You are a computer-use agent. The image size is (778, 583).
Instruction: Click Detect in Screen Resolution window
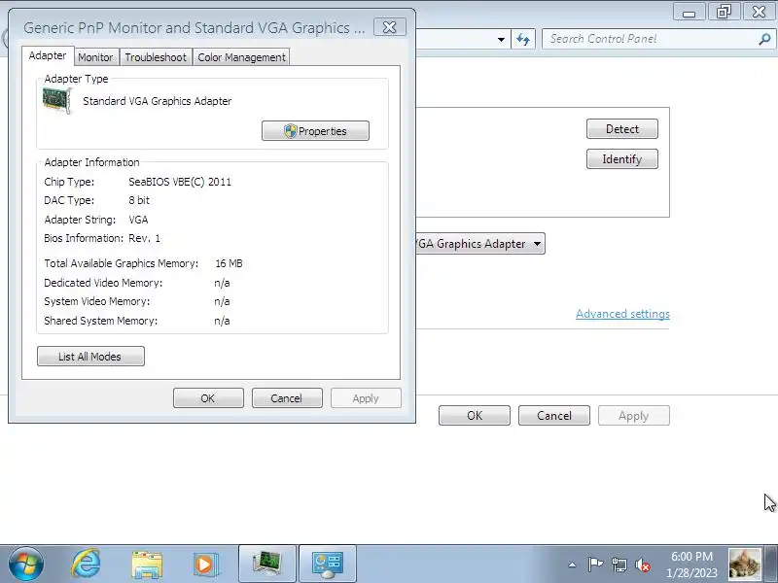pos(622,129)
